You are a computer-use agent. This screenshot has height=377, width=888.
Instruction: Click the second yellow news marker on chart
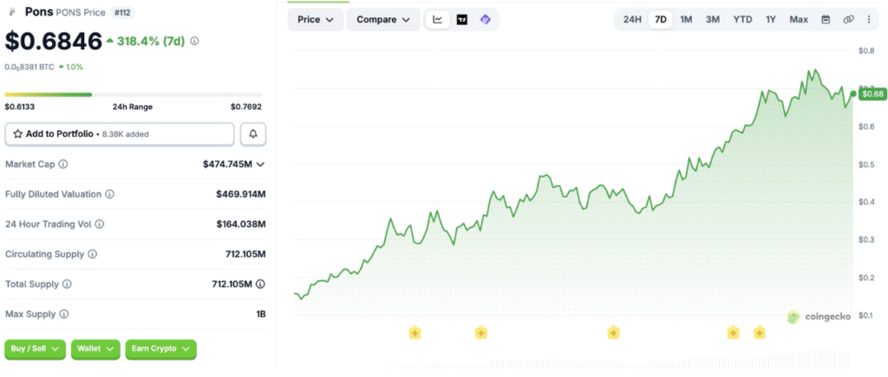480,333
